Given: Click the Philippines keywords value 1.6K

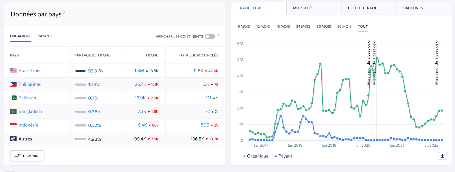Looking at the screenshot, I should (x=205, y=84).
